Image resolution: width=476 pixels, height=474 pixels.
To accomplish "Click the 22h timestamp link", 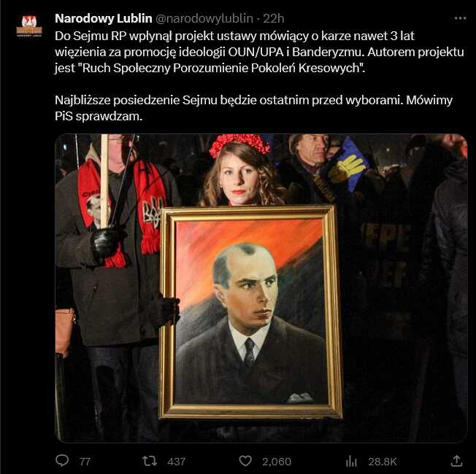I will [273, 18].
